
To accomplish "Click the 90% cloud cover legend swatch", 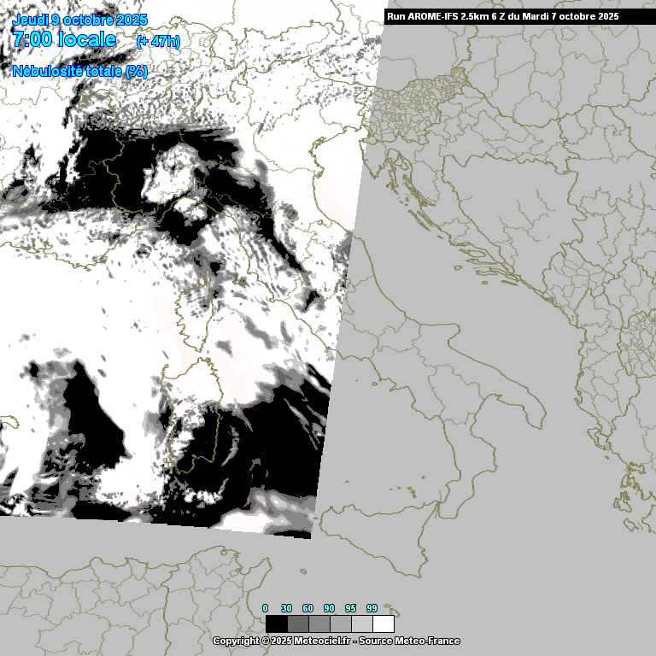I will (340, 624).
